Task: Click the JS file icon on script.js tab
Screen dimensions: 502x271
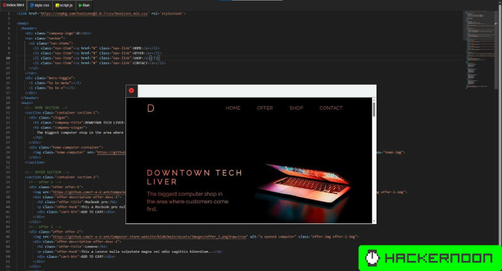Action: [56, 4]
